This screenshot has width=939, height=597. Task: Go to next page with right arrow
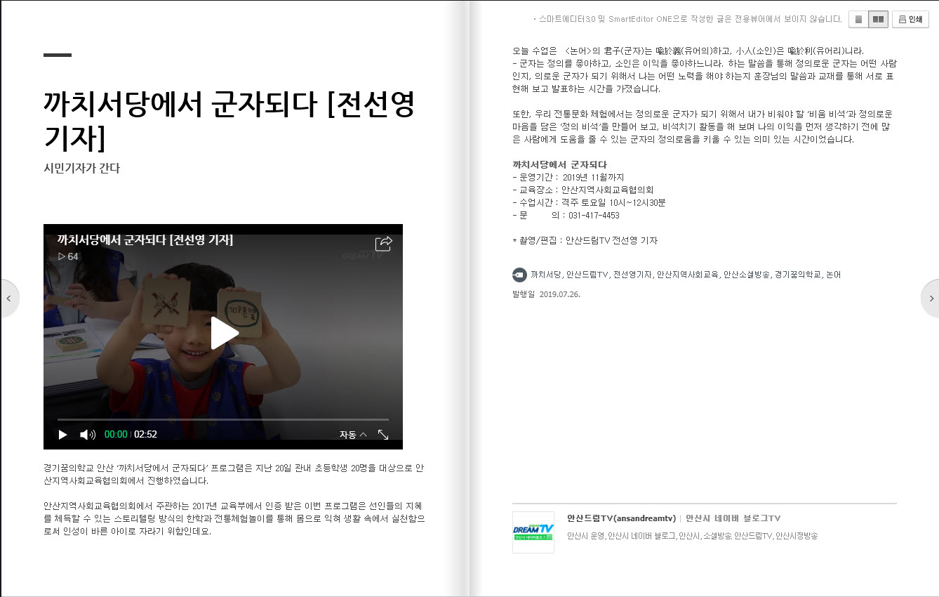click(x=931, y=298)
